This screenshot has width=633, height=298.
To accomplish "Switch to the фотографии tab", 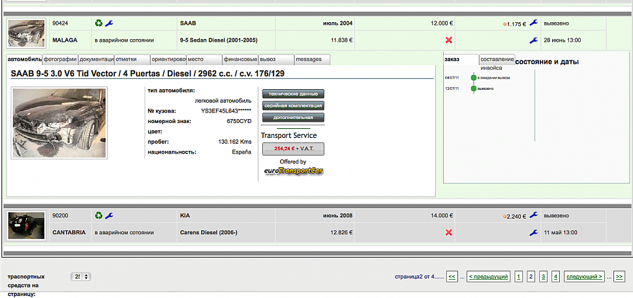I will [x=60, y=59].
